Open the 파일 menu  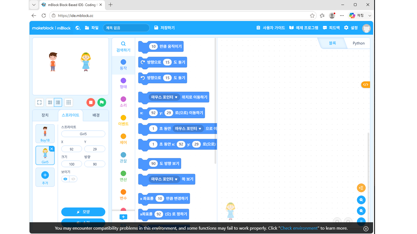coord(92,28)
